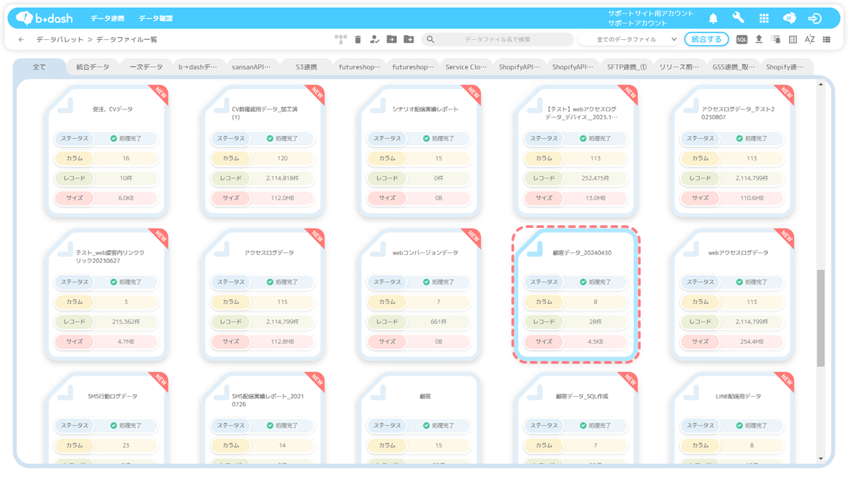Sort files with the AZ icon
This screenshot has height=477, width=848.
tap(810, 40)
